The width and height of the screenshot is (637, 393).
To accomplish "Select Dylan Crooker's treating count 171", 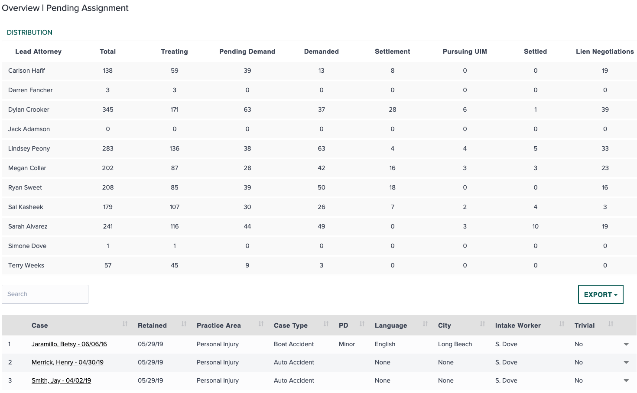I will 175,110.
